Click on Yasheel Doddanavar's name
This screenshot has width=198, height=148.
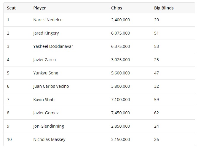pos(53,46)
